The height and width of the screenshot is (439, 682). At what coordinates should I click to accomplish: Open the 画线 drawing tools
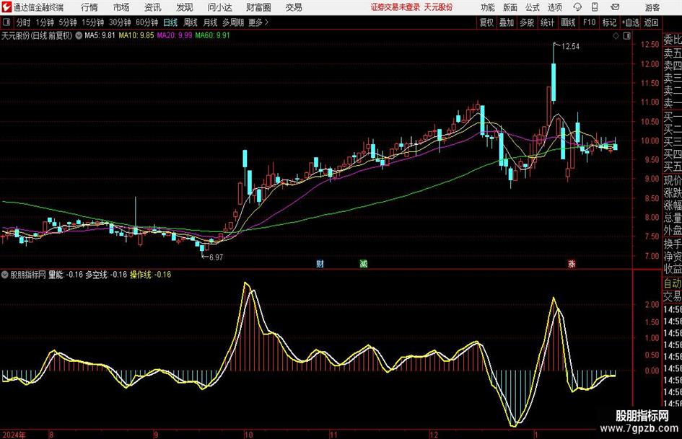(568, 22)
